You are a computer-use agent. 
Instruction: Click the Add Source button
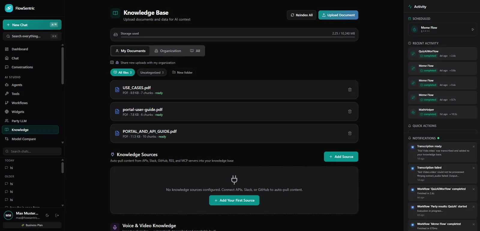[341, 157]
